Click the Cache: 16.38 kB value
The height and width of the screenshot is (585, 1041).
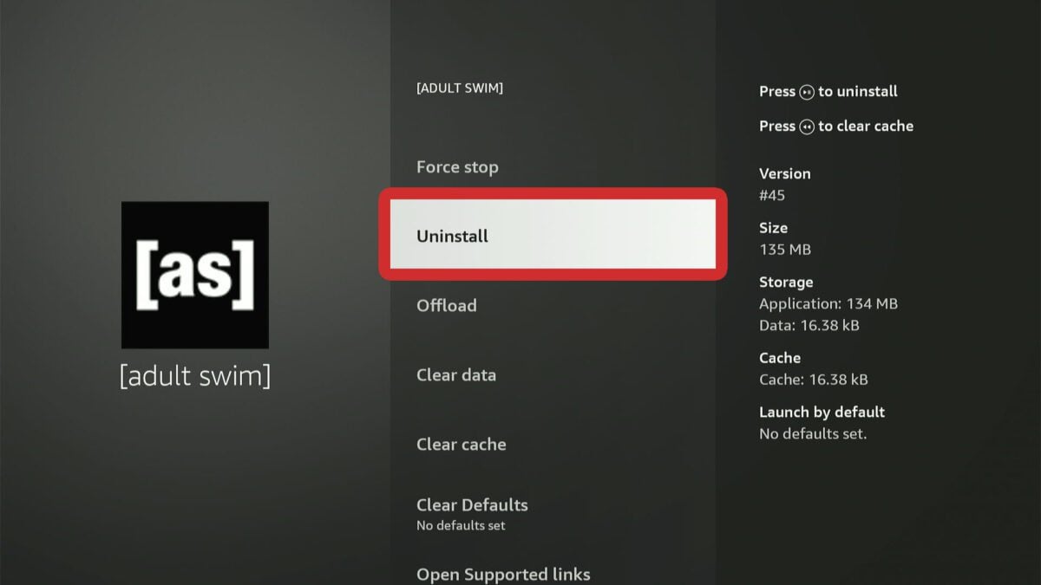[813, 380]
